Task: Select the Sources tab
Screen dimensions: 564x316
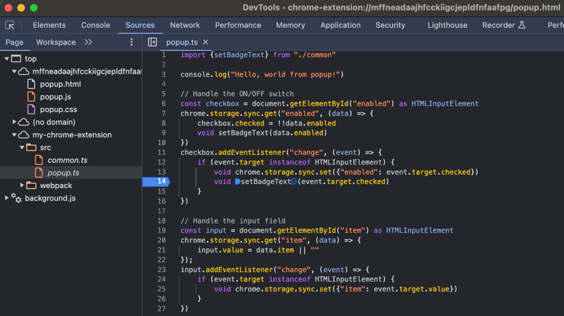Action: pyautogui.click(x=140, y=25)
